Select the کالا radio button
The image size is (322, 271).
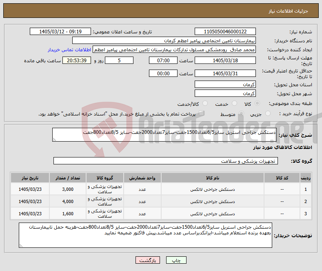(257, 103)
